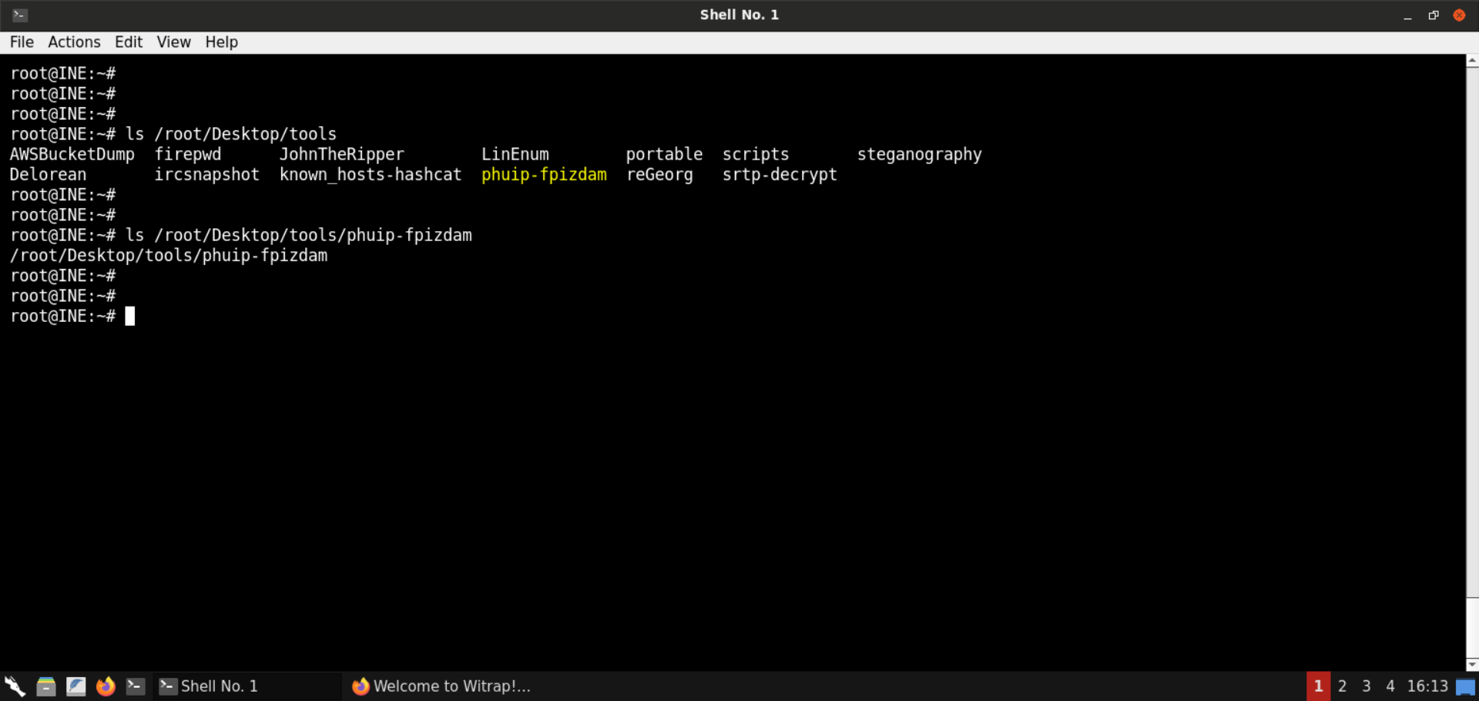Viewport: 1479px width, 701px height.
Task: Open the Edit menu
Action: (x=128, y=42)
